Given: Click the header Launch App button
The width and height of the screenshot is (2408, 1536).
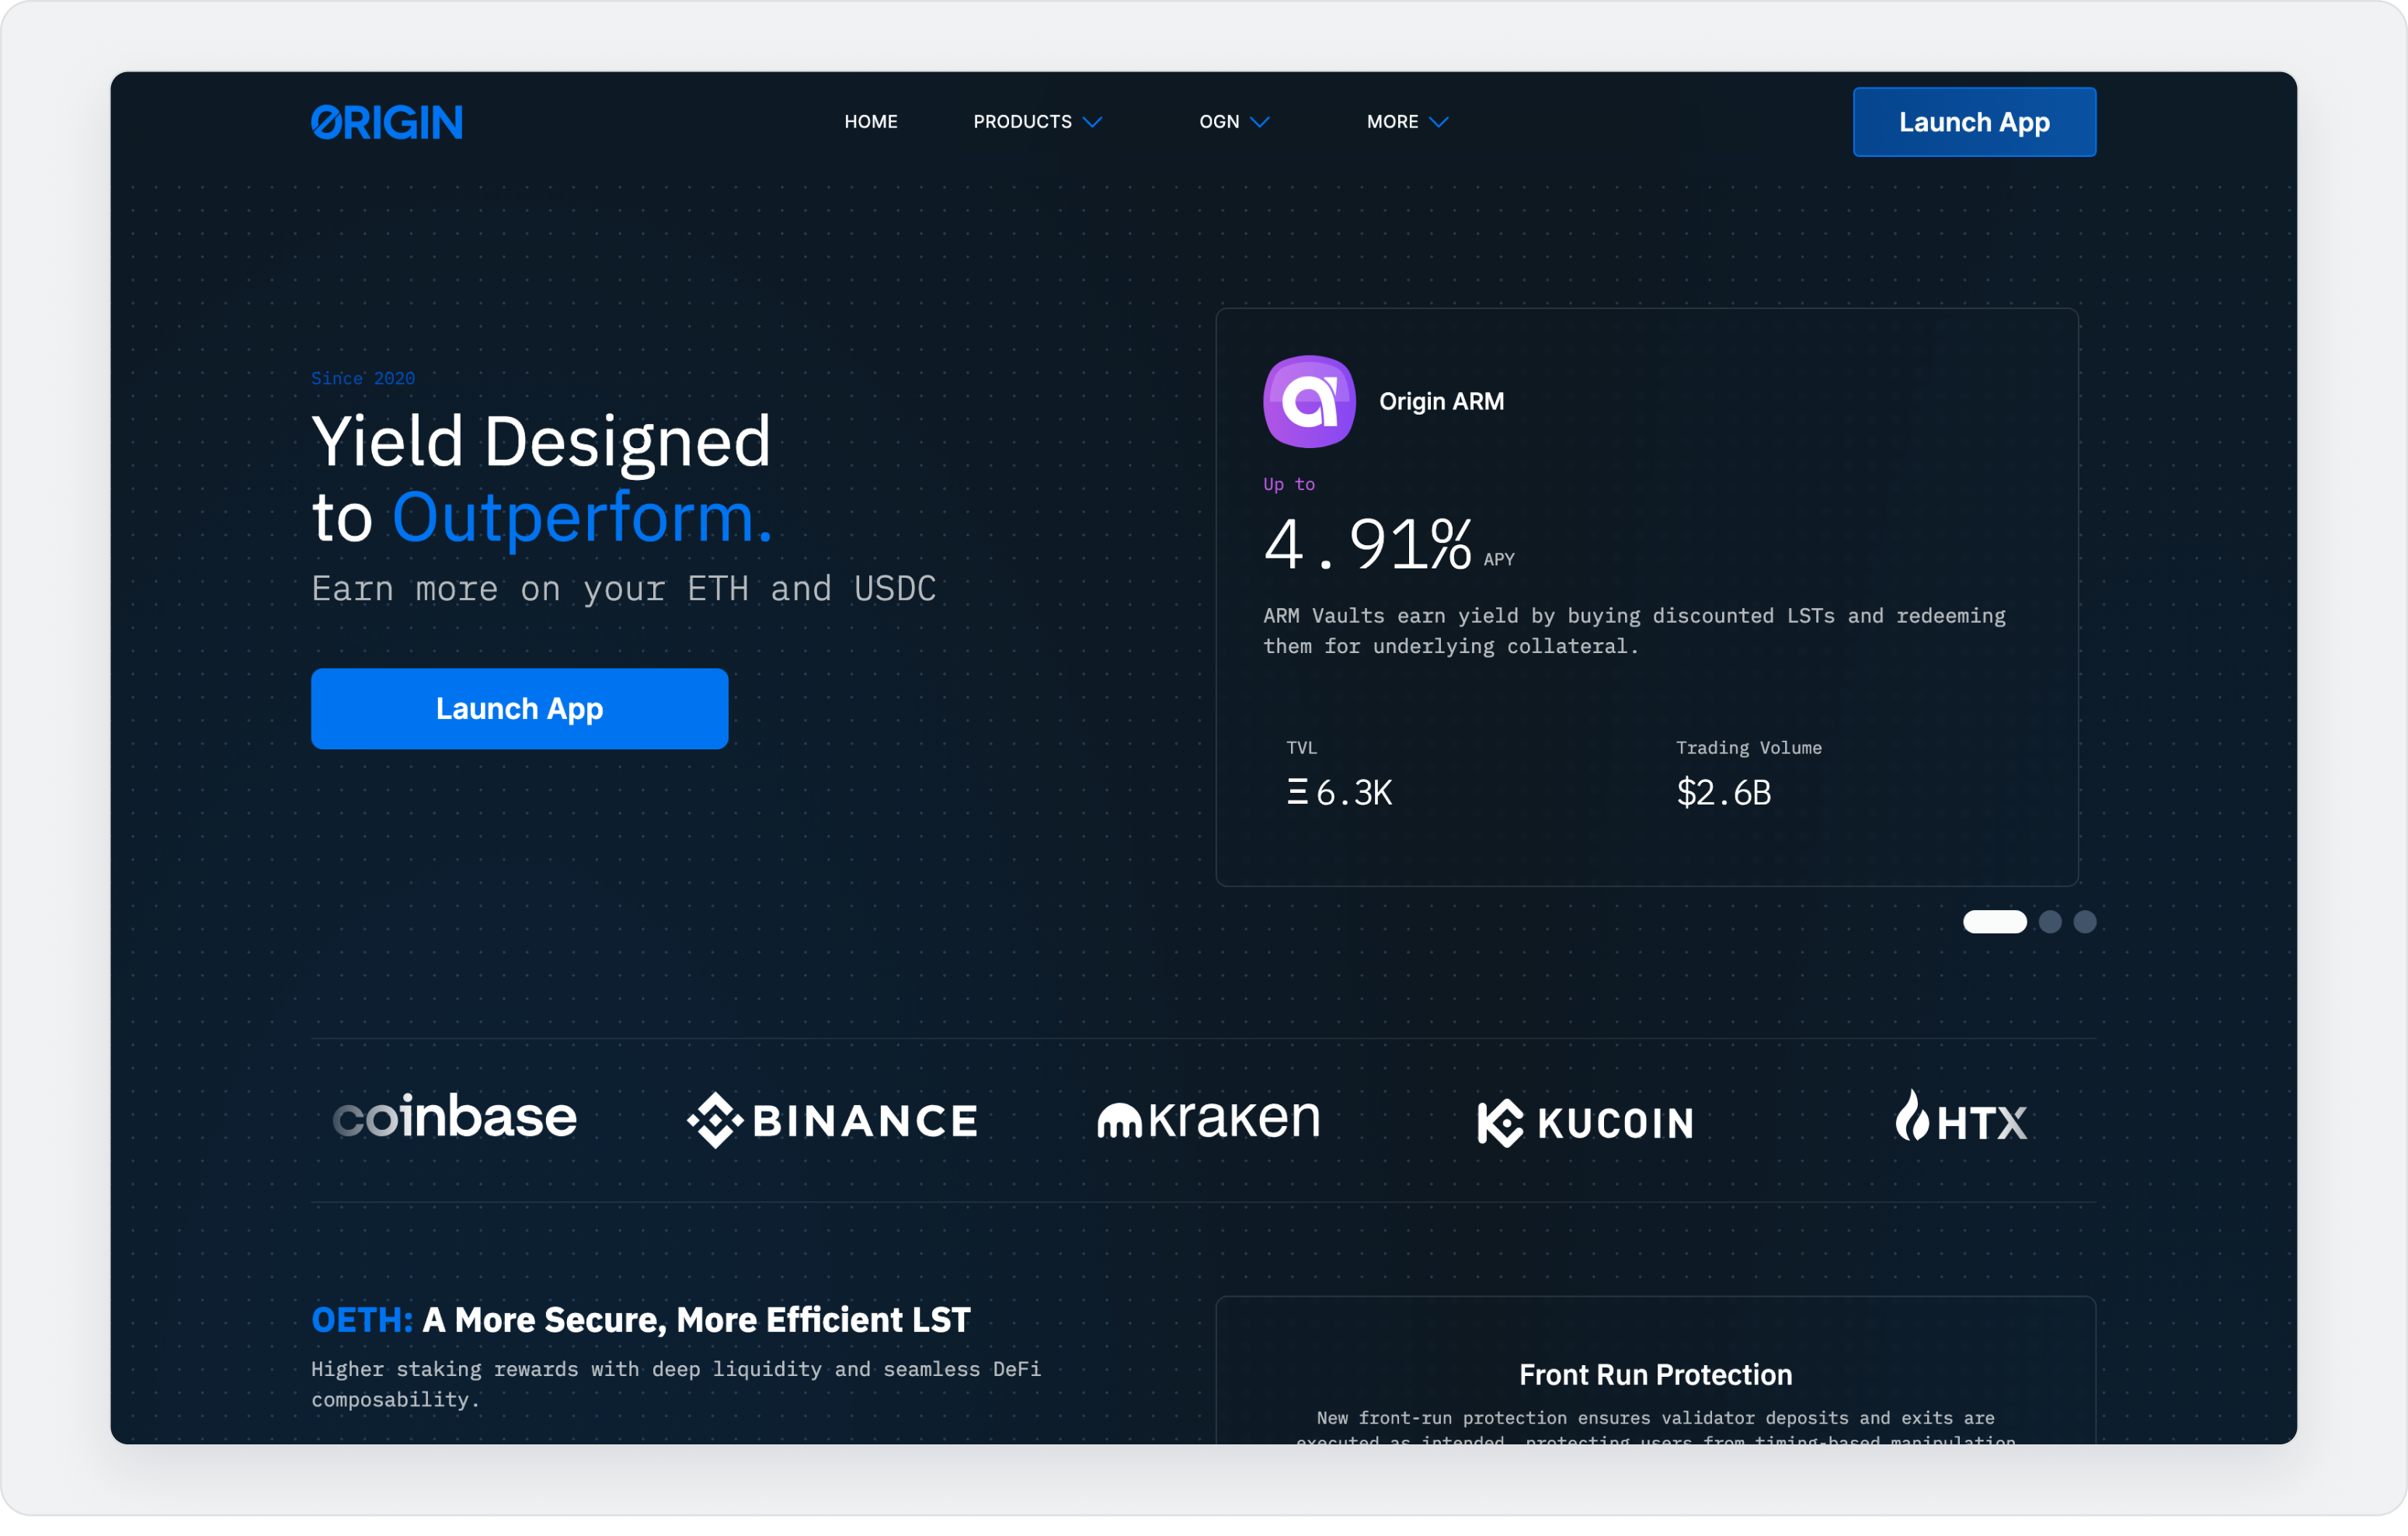Looking at the screenshot, I should 1974,122.
